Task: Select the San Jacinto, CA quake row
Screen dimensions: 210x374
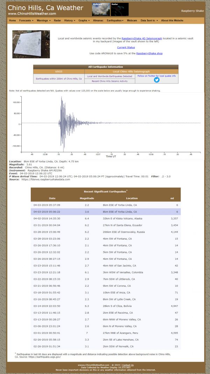Action: [106, 266]
